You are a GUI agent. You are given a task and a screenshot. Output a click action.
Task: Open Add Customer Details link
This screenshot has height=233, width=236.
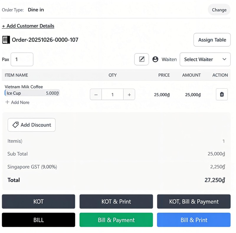(x=28, y=26)
